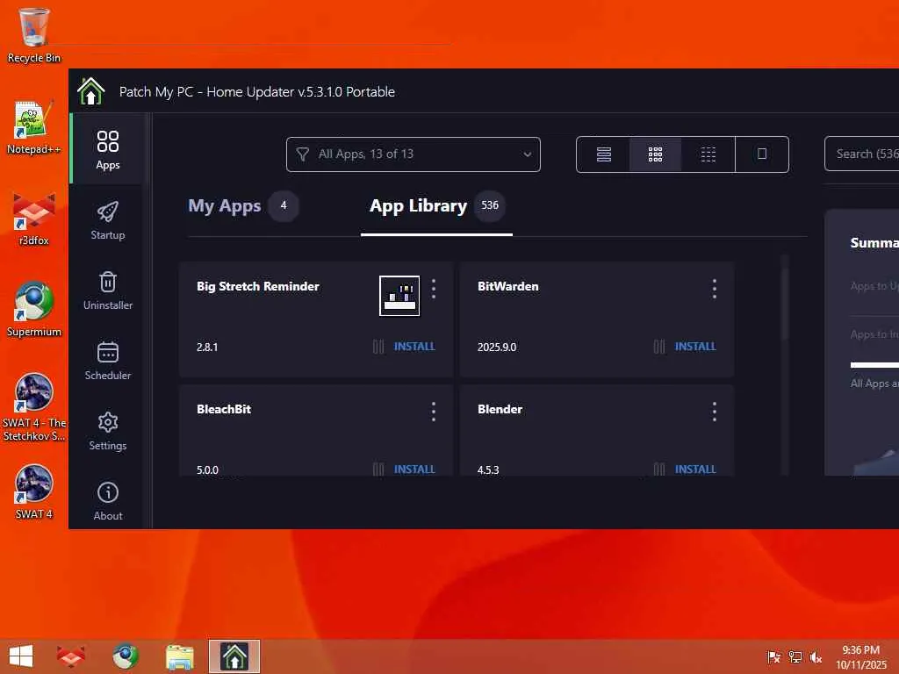
Task: Install BleachBit
Action: [414, 469]
